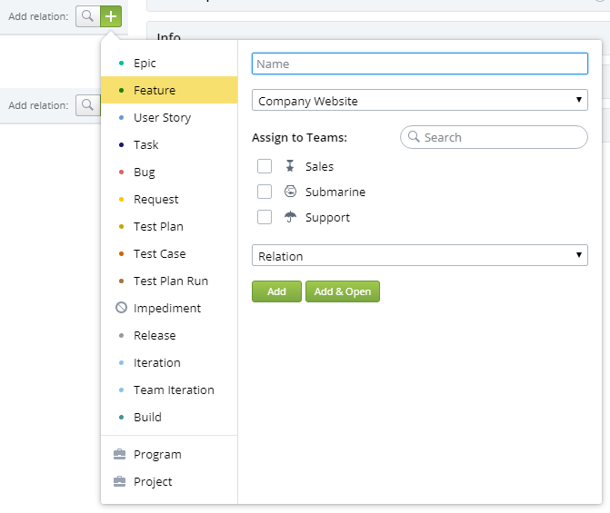Pick Release in the entity list
Screen dimensions: 610x513
169,335
